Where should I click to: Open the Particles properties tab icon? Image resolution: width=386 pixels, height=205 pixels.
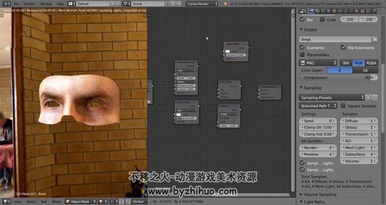[x=368, y=11]
